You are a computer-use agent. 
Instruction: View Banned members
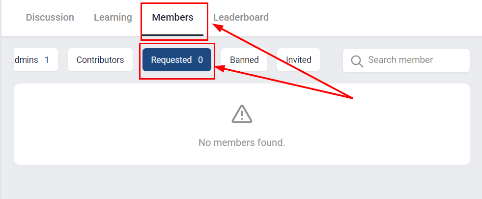(x=244, y=60)
